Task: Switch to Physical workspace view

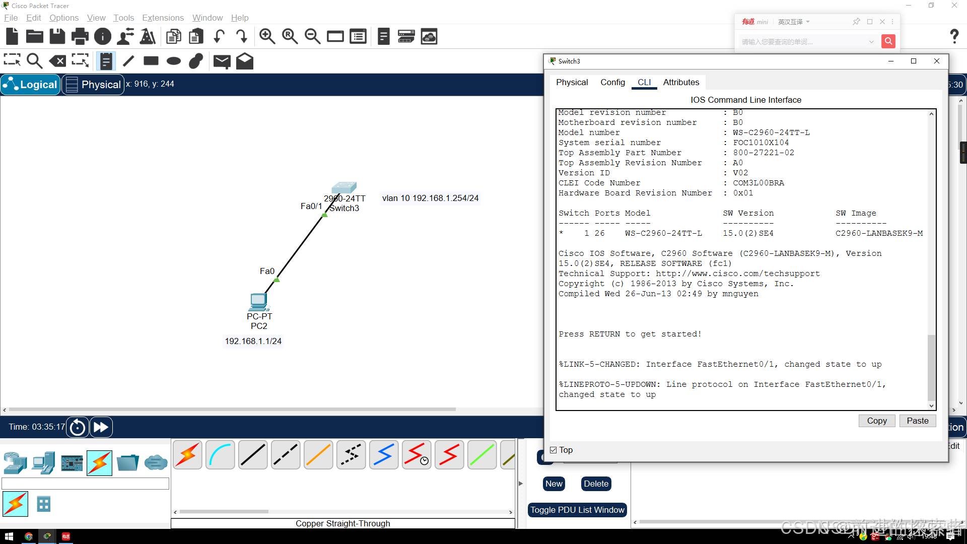Action: [94, 85]
